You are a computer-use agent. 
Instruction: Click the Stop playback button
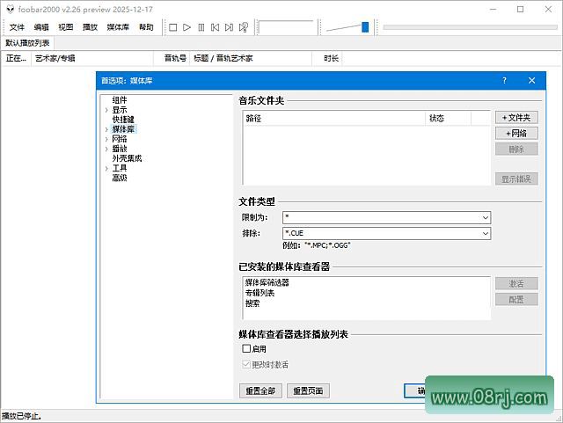coord(173,27)
